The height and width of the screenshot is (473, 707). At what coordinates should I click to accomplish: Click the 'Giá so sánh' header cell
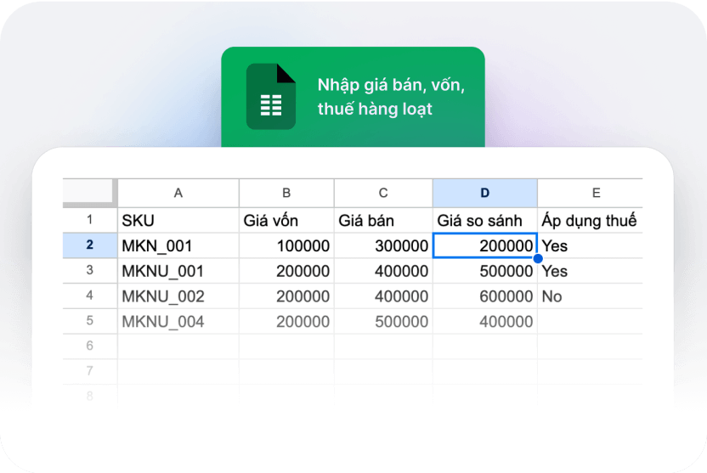click(x=484, y=220)
